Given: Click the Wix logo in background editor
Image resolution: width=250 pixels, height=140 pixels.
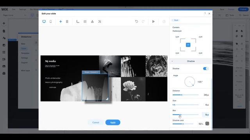Looking at the screenshot, I should 5,9.
